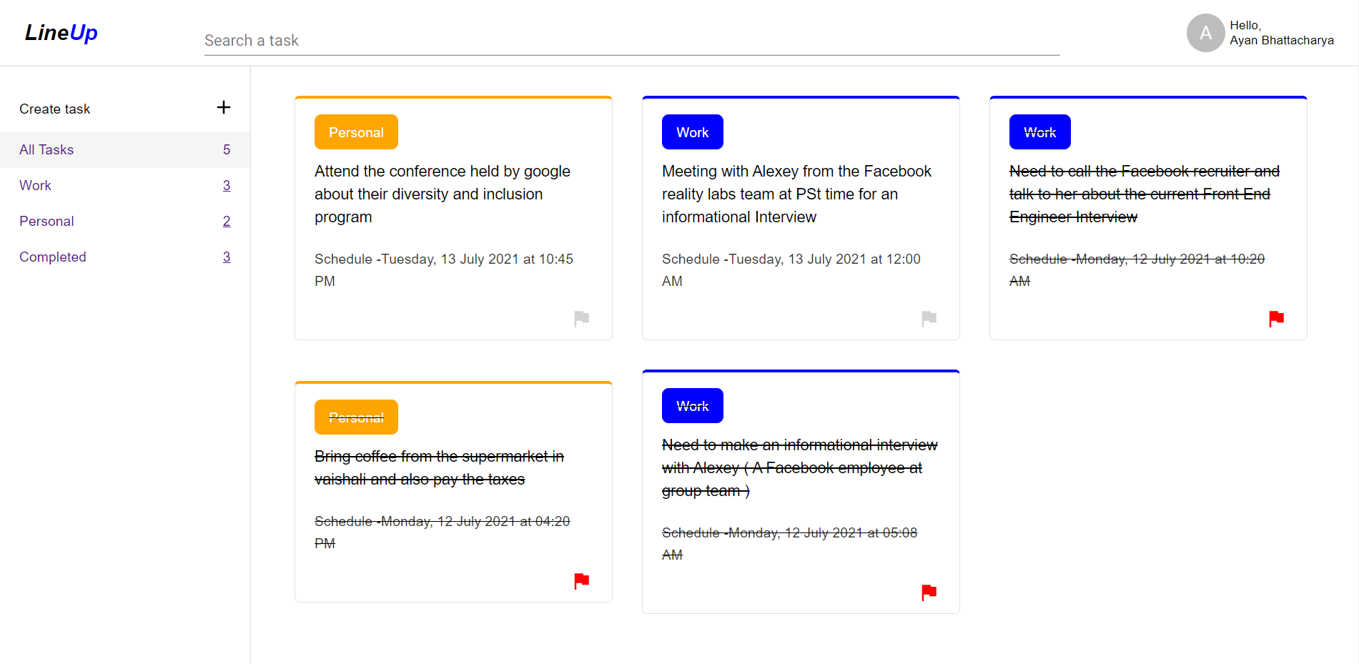1359x664 pixels.
Task: Click All Tasks count 5
Action: [227, 150]
